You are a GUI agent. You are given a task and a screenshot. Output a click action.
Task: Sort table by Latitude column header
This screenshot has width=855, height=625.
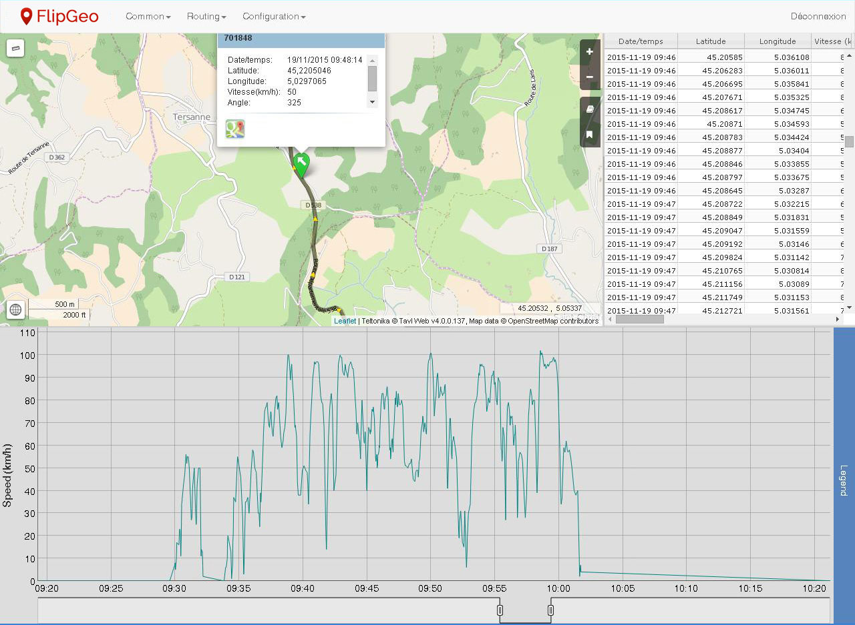[x=710, y=41]
